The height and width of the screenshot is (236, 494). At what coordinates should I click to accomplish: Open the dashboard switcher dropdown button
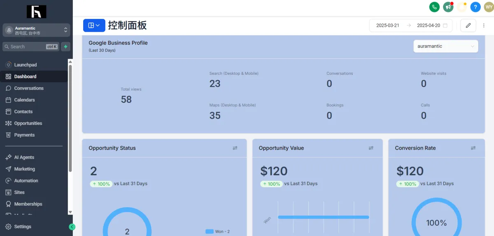94,25
